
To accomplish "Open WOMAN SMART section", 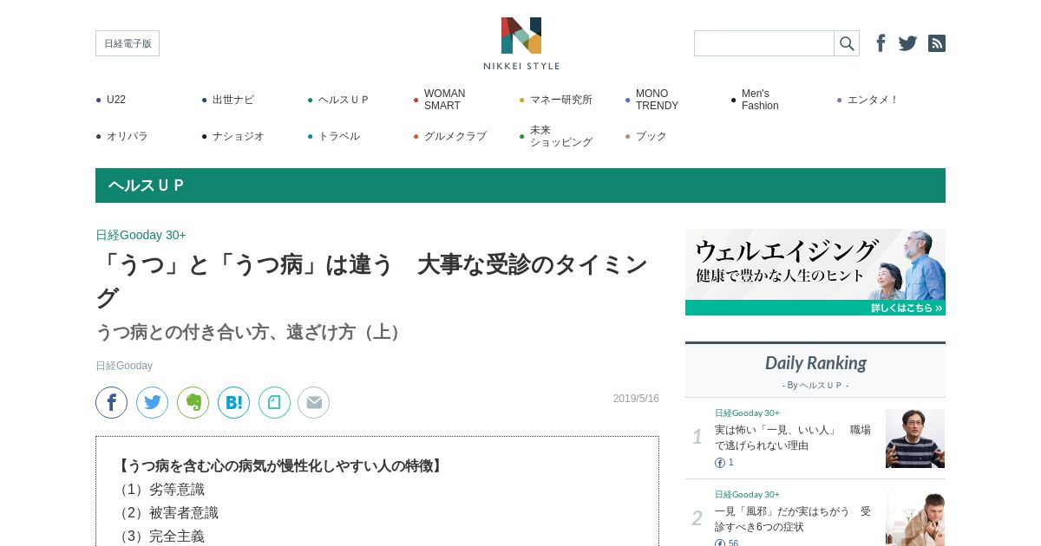I will 444,100.
